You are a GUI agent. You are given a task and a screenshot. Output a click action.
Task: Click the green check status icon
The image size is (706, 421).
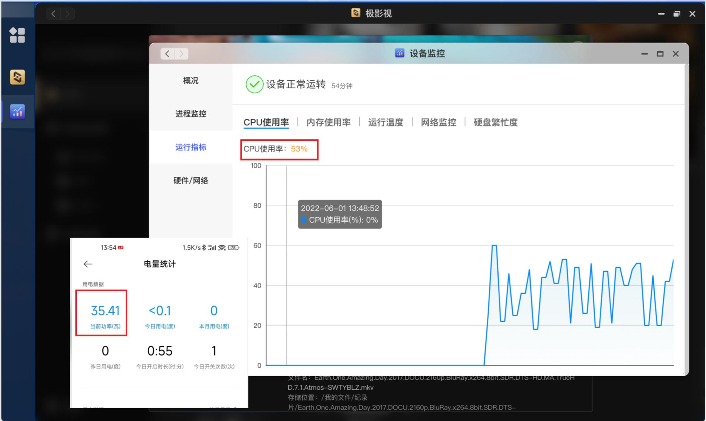tap(254, 84)
